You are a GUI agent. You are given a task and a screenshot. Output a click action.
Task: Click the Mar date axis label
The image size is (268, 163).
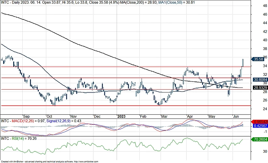pos(164,117)
